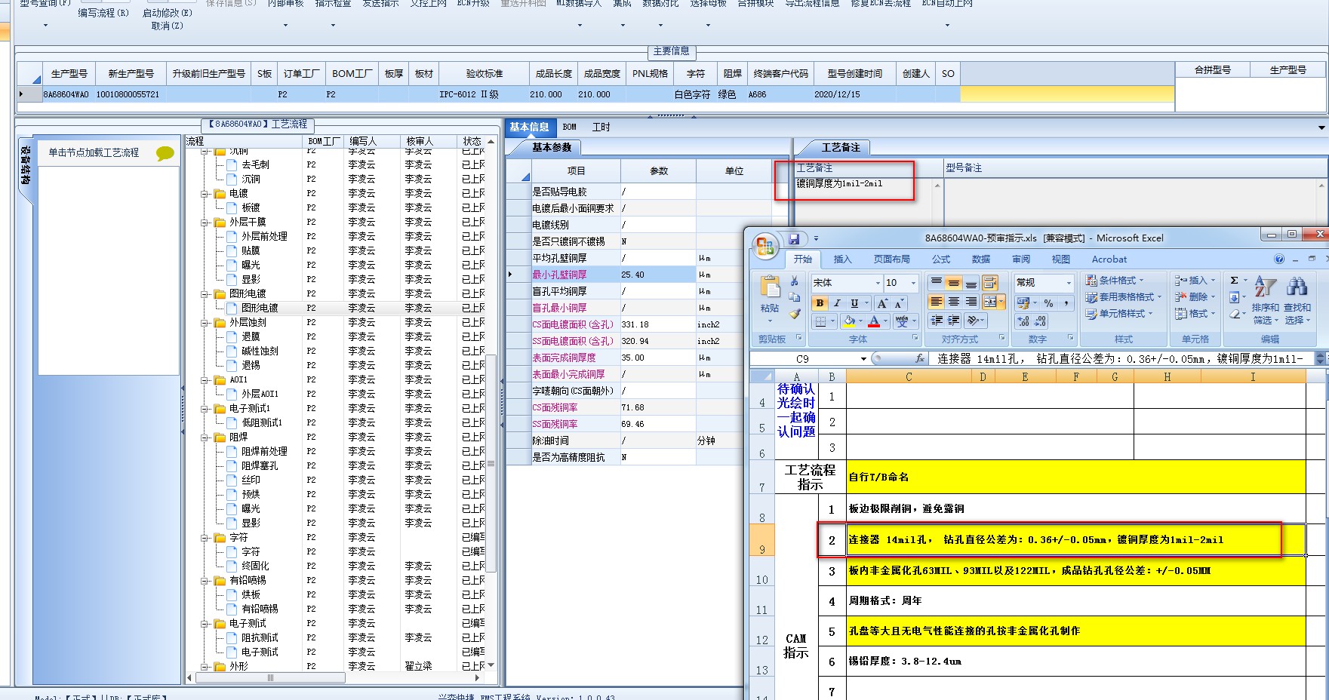Select the 工艺备注 tab
The image size is (1329, 700).
[841, 147]
